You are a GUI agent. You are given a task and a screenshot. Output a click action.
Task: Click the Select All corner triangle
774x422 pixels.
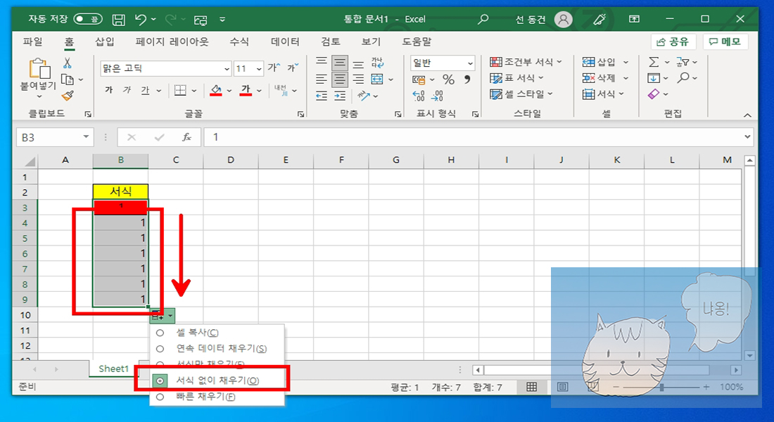click(30, 161)
